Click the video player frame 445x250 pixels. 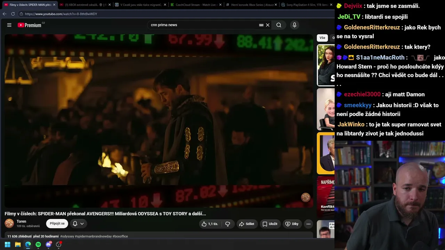[159, 121]
